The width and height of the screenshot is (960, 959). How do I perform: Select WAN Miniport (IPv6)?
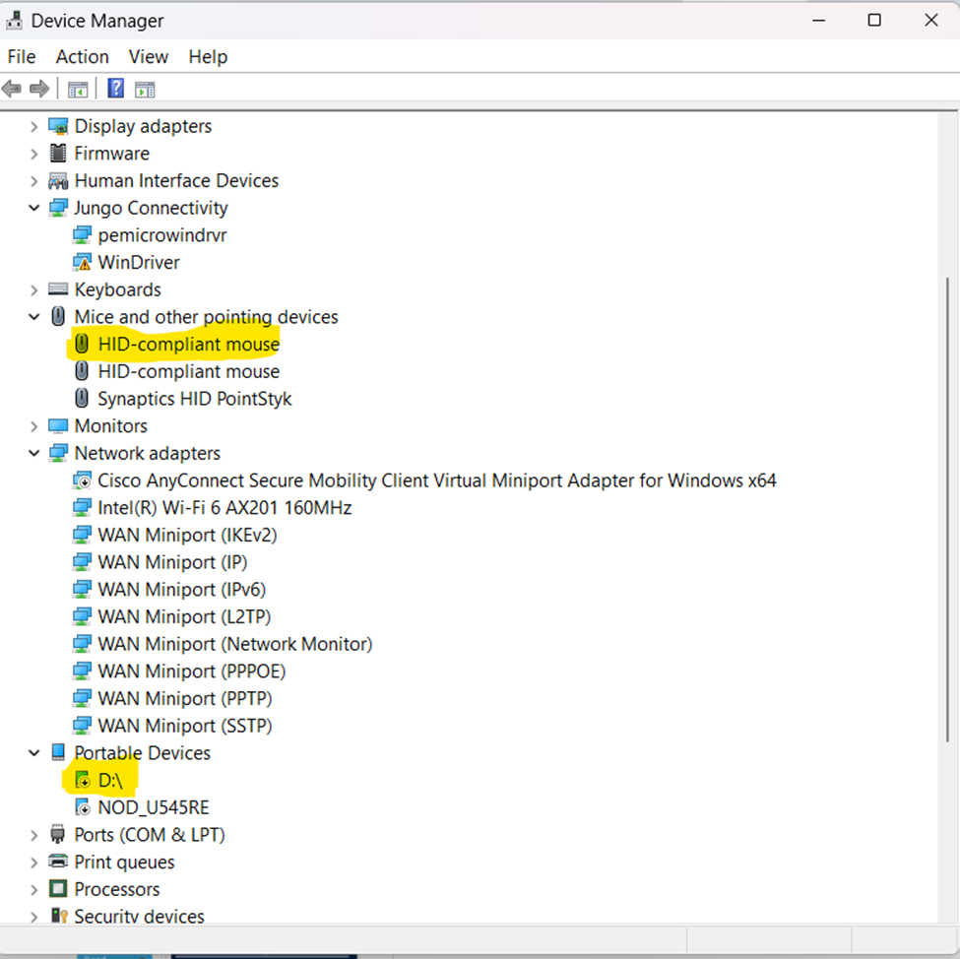pyautogui.click(x=182, y=590)
